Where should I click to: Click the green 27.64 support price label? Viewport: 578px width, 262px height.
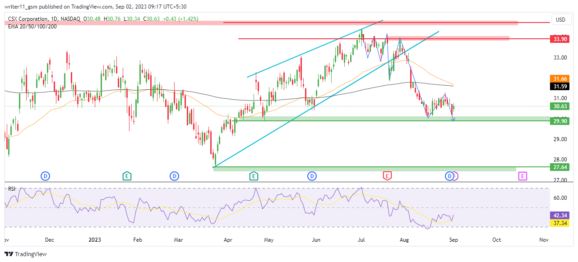tap(560, 167)
